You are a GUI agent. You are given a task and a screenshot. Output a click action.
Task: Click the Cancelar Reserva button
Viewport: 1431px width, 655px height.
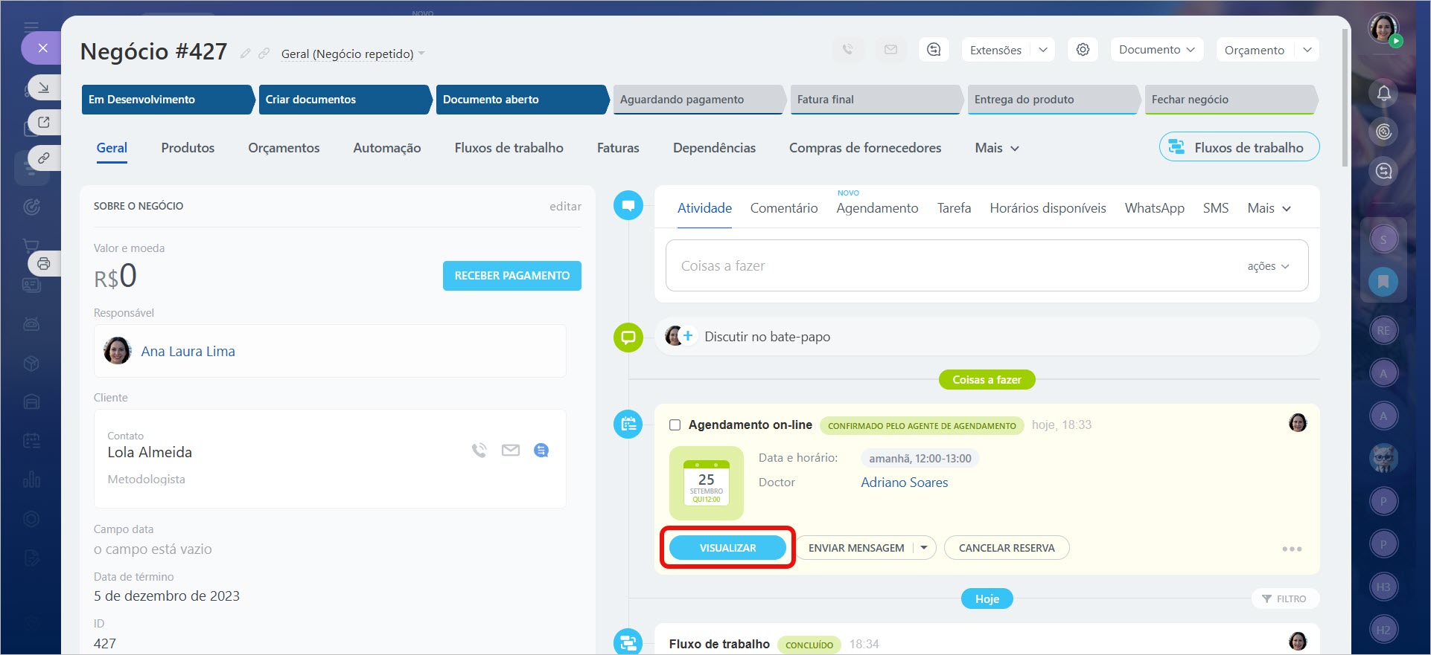[x=1006, y=548]
